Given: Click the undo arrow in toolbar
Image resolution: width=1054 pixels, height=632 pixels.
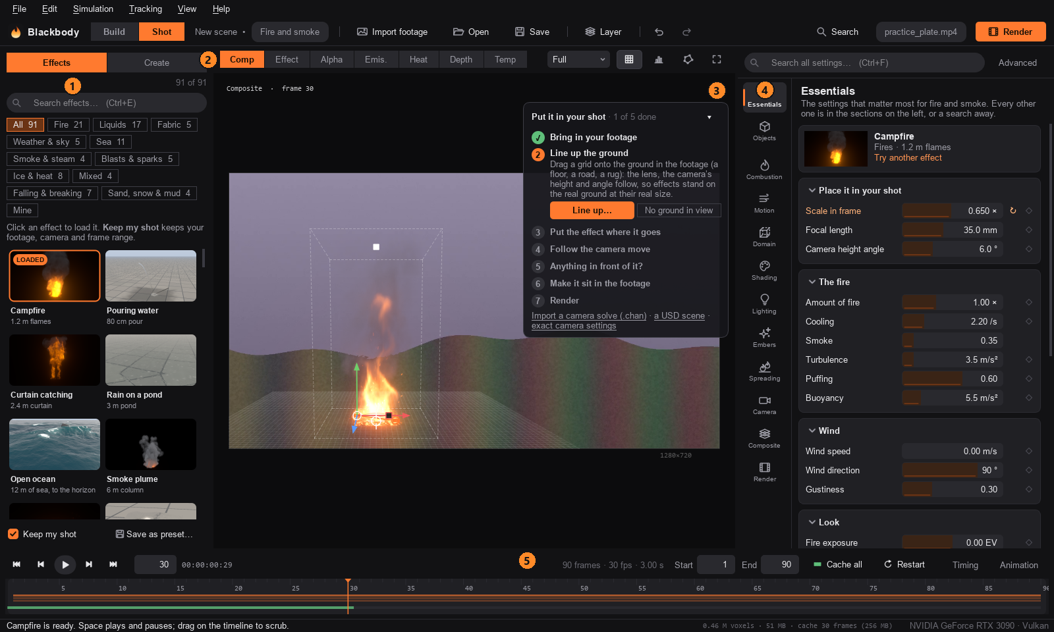Looking at the screenshot, I should pyautogui.click(x=659, y=32).
